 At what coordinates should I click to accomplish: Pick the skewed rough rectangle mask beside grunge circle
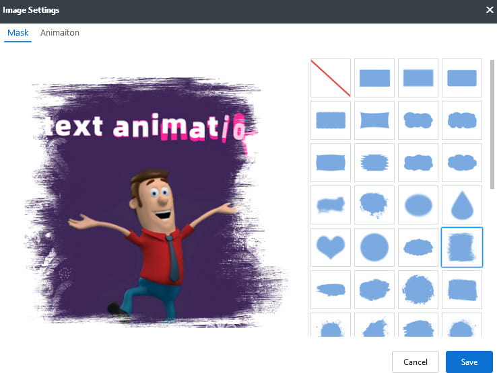pyautogui.click(x=462, y=290)
